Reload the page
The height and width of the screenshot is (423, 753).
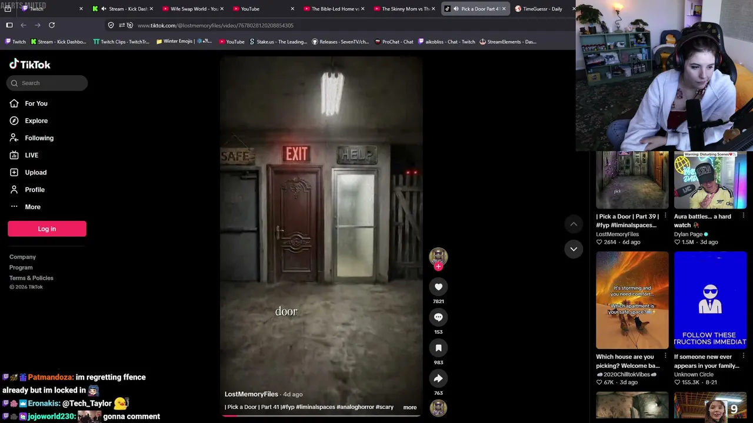pyautogui.click(x=52, y=25)
